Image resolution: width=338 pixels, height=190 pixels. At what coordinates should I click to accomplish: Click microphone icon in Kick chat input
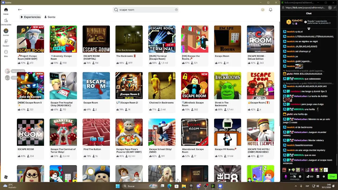point(286,177)
